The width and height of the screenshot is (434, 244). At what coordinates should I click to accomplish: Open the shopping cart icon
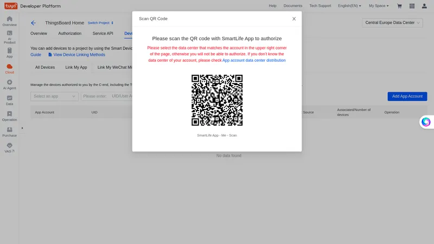[399, 6]
